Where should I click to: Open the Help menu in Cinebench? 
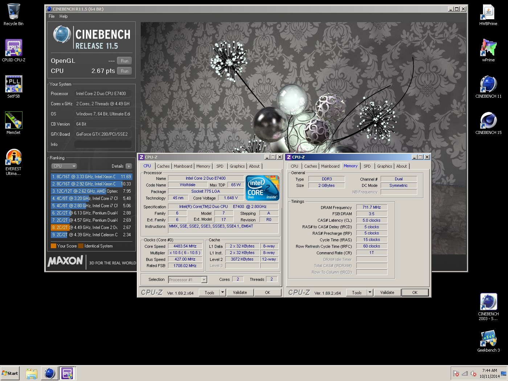pos(64,16)
